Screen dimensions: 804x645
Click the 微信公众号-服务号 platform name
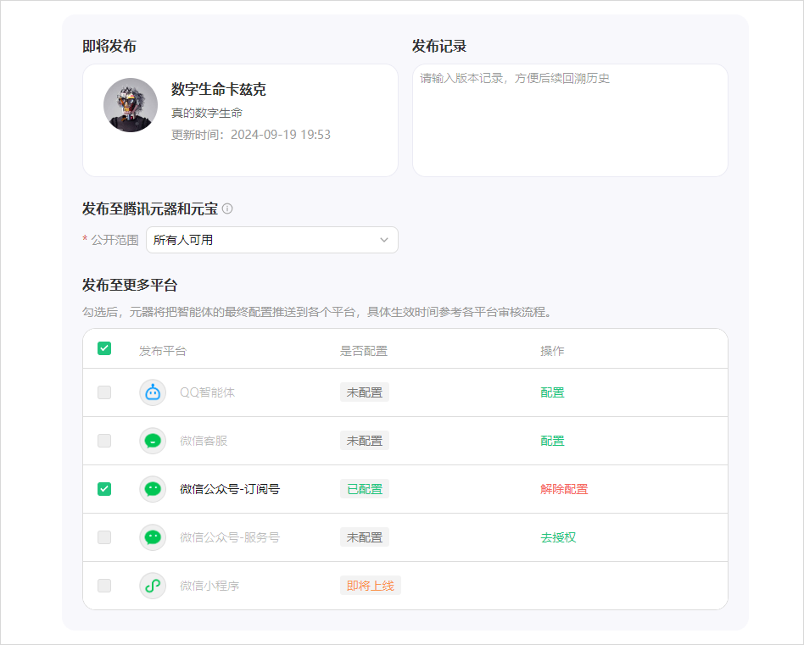[x=230, y=537]
